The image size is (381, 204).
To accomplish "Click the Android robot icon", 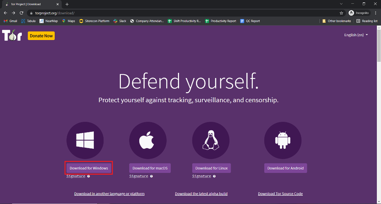I will (x=283, y=140).
